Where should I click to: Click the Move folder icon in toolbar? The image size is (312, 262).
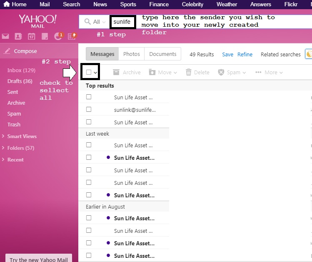[152, 72]
